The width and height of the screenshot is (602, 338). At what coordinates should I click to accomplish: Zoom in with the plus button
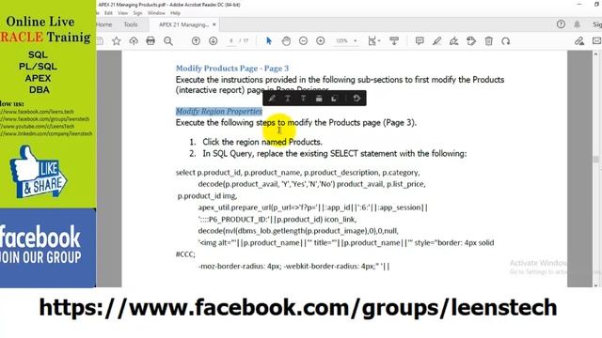point(321,41)
